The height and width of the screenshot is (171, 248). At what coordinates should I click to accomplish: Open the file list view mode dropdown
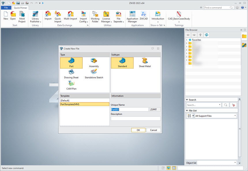(193, 116)
